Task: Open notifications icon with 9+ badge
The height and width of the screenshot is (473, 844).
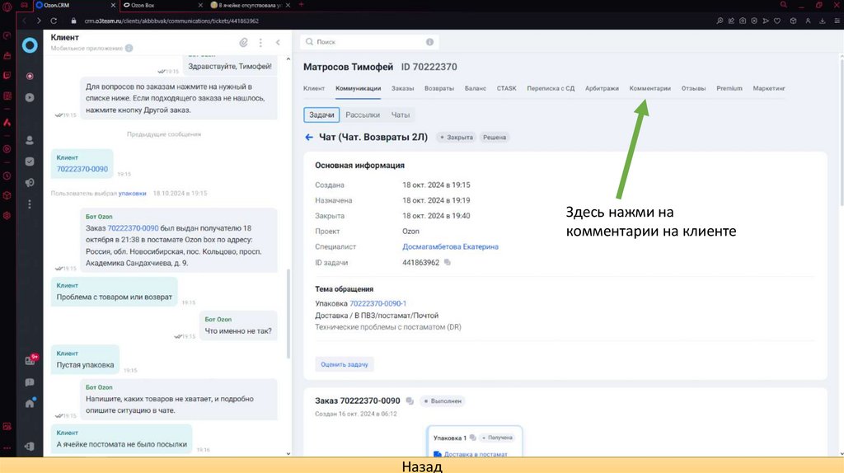Action: [30, 360]
